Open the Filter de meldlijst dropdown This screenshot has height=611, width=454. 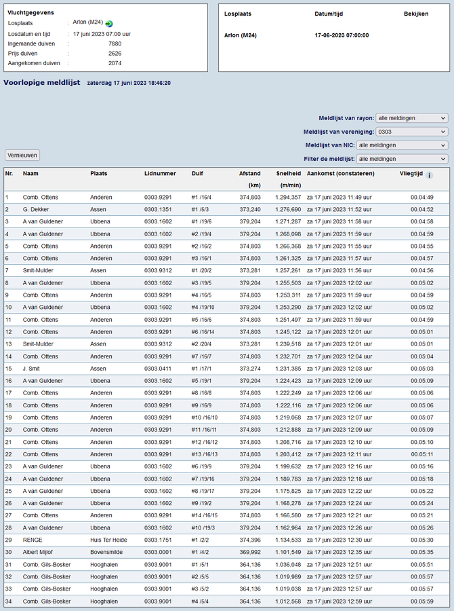[x=403, y=159]
